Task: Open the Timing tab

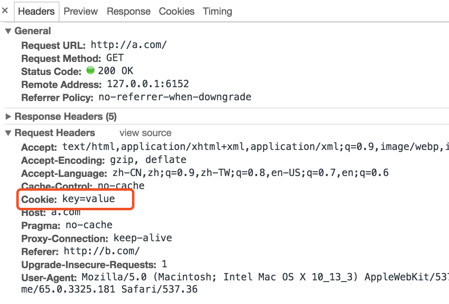Action: click(217, 11)
